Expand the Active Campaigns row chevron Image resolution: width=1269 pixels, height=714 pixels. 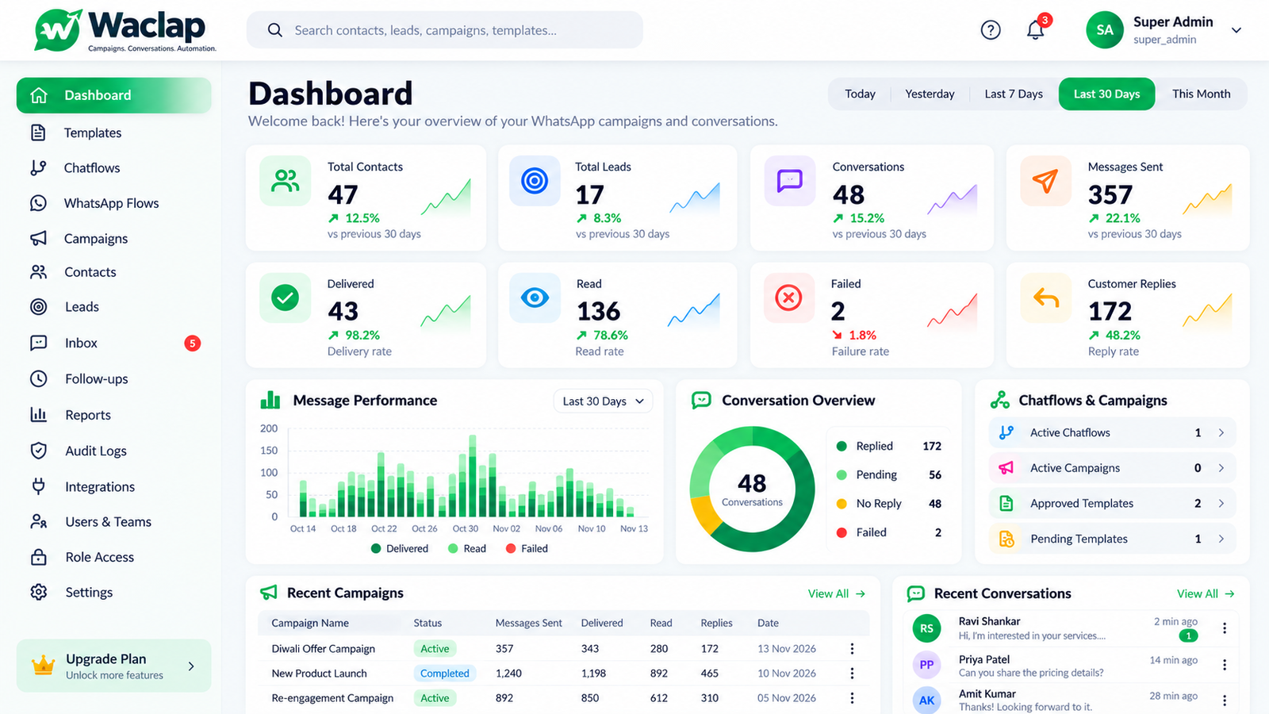pyautogui.click(x=1221, y=468)
